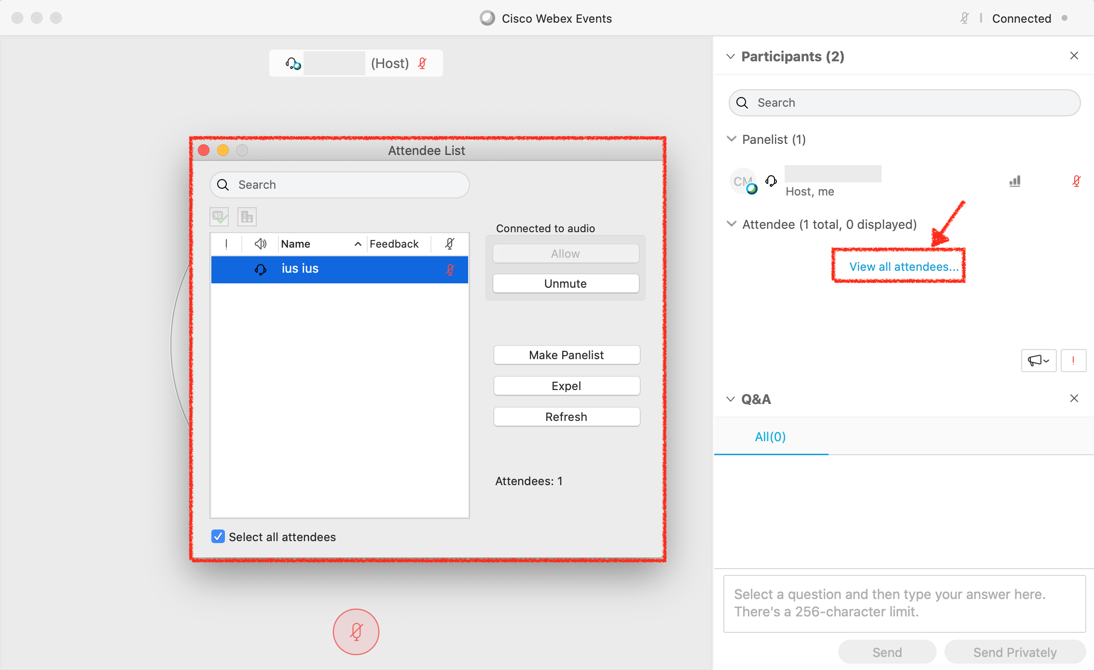Viewport: 1094px width, 670px height.
Task: Click muted microphone icon in title bar
Action: (964, 18)
